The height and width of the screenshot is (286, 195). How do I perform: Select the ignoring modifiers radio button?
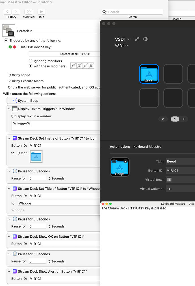pos(31,61)
